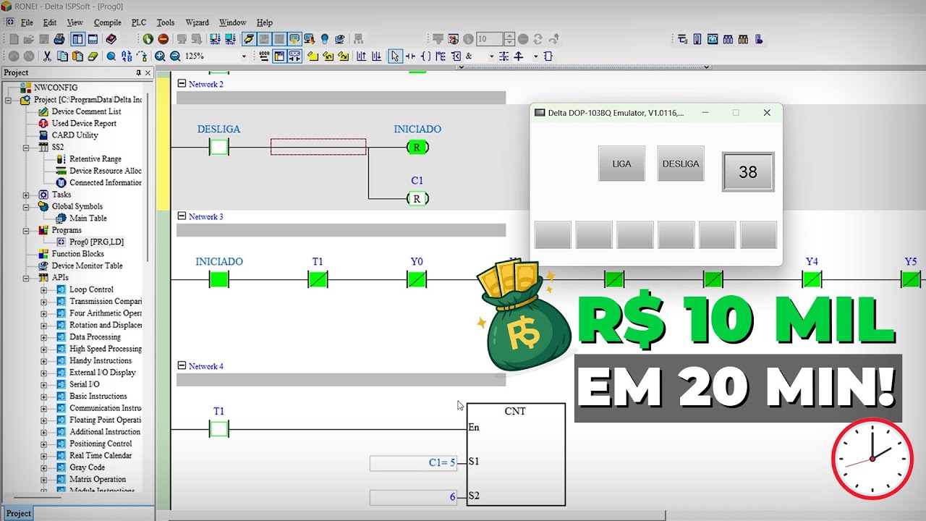Select the Eraser delete icon

pos(93,56)
